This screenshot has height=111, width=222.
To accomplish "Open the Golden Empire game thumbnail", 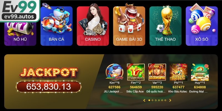I will (x=157, y=72).
